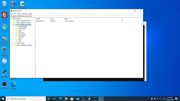This screenshot has height=101, width=180.
Task: Open Edge from the taskbar
Action: [x=60, y=98]
